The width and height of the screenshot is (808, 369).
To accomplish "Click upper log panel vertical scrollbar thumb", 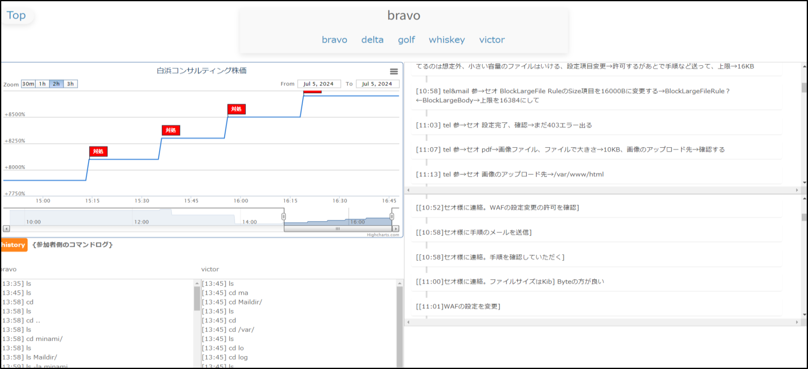I will (x=804, y=87).
